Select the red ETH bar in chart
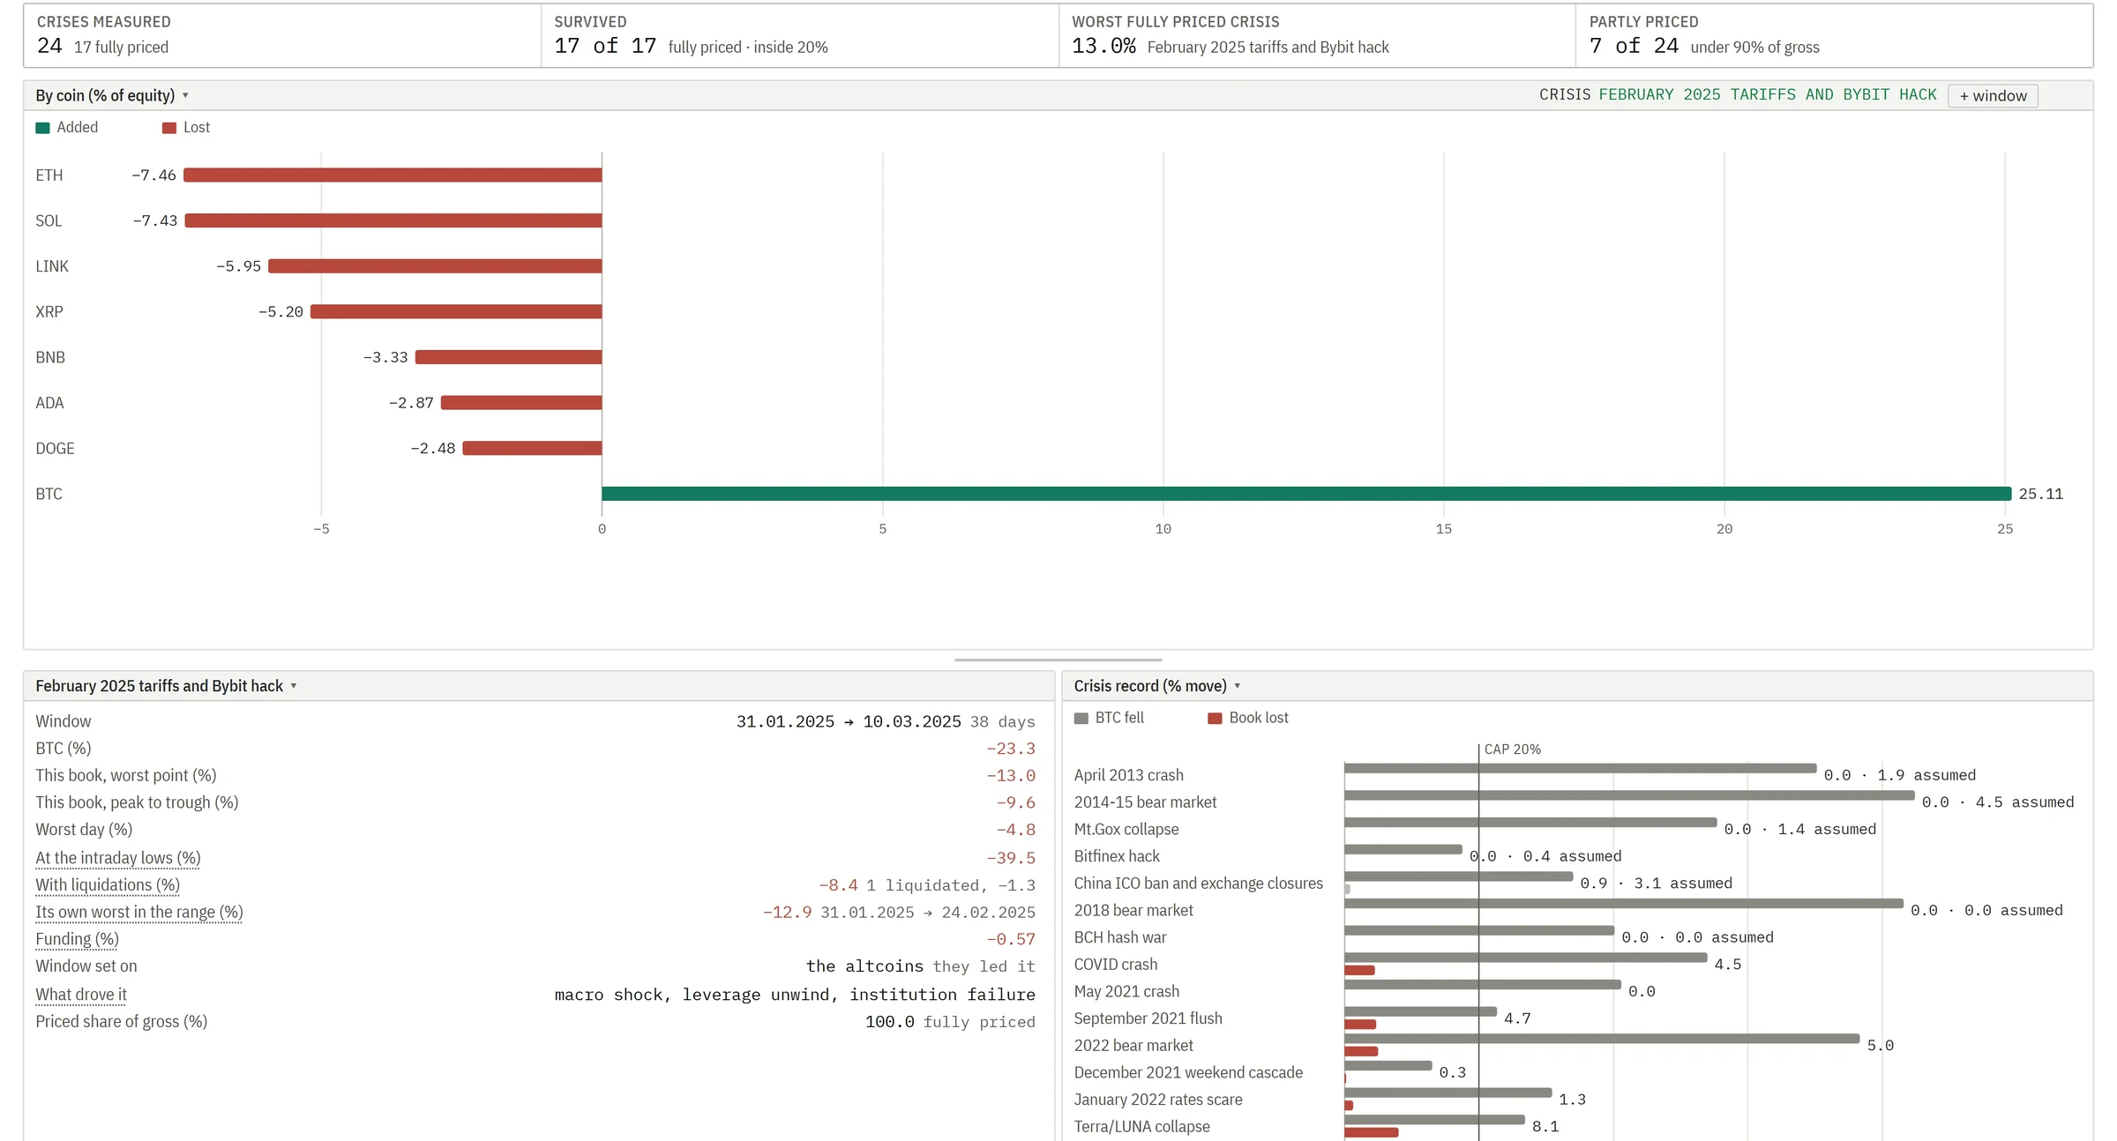This screenshot has height=1141, width=2117. point(393,175)
